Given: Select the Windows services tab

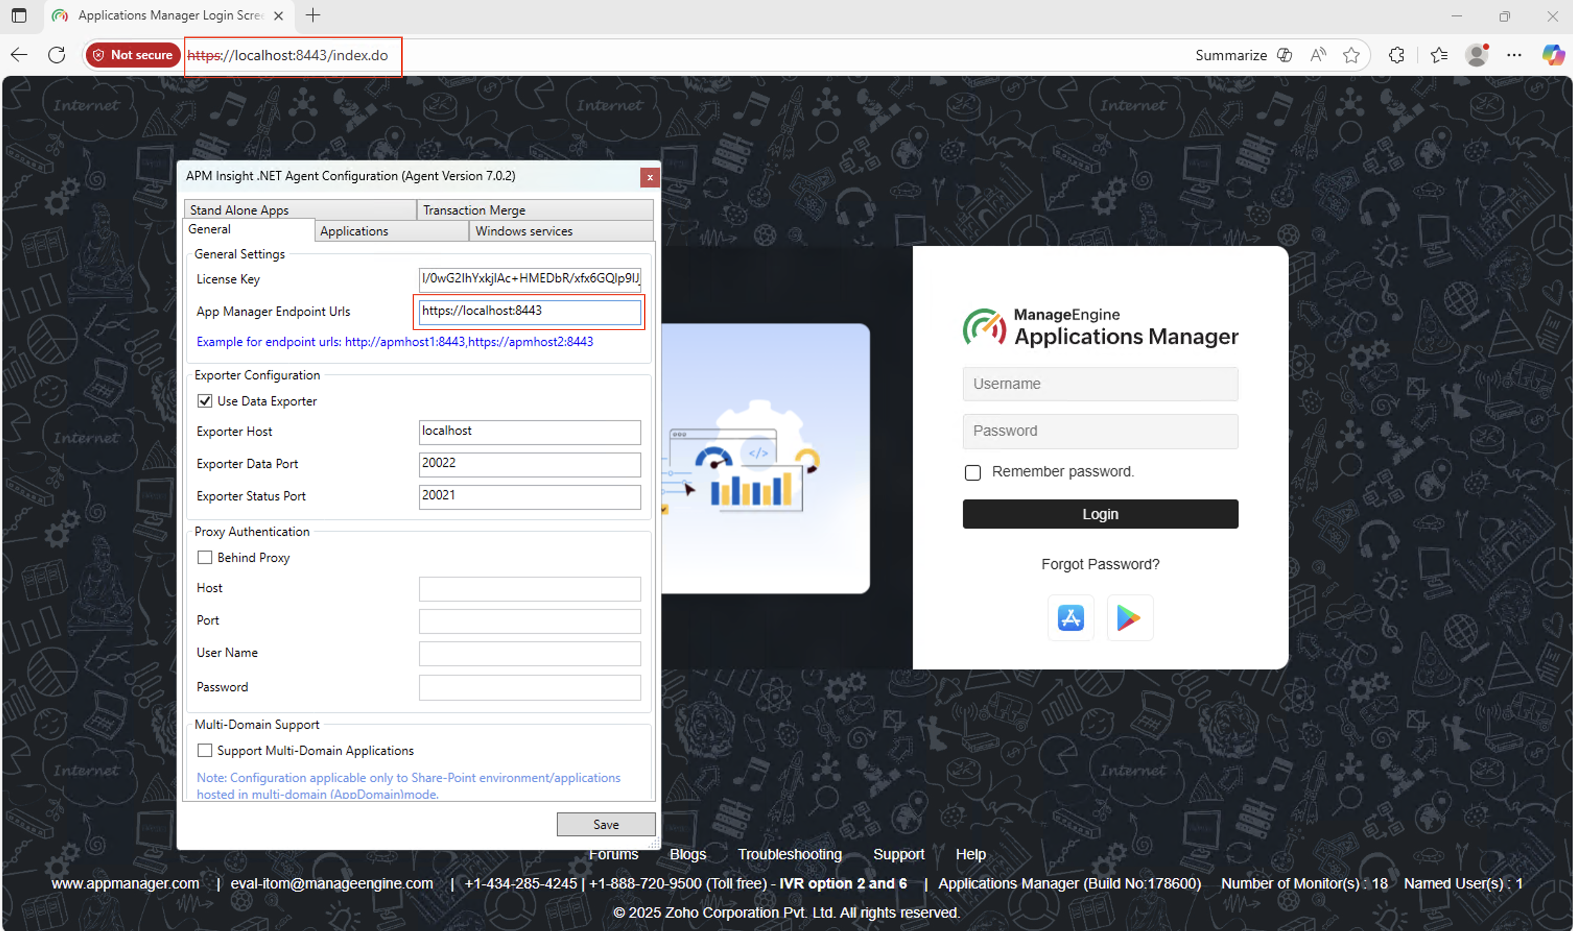Looking at the screenshot, I should point(523,231).
